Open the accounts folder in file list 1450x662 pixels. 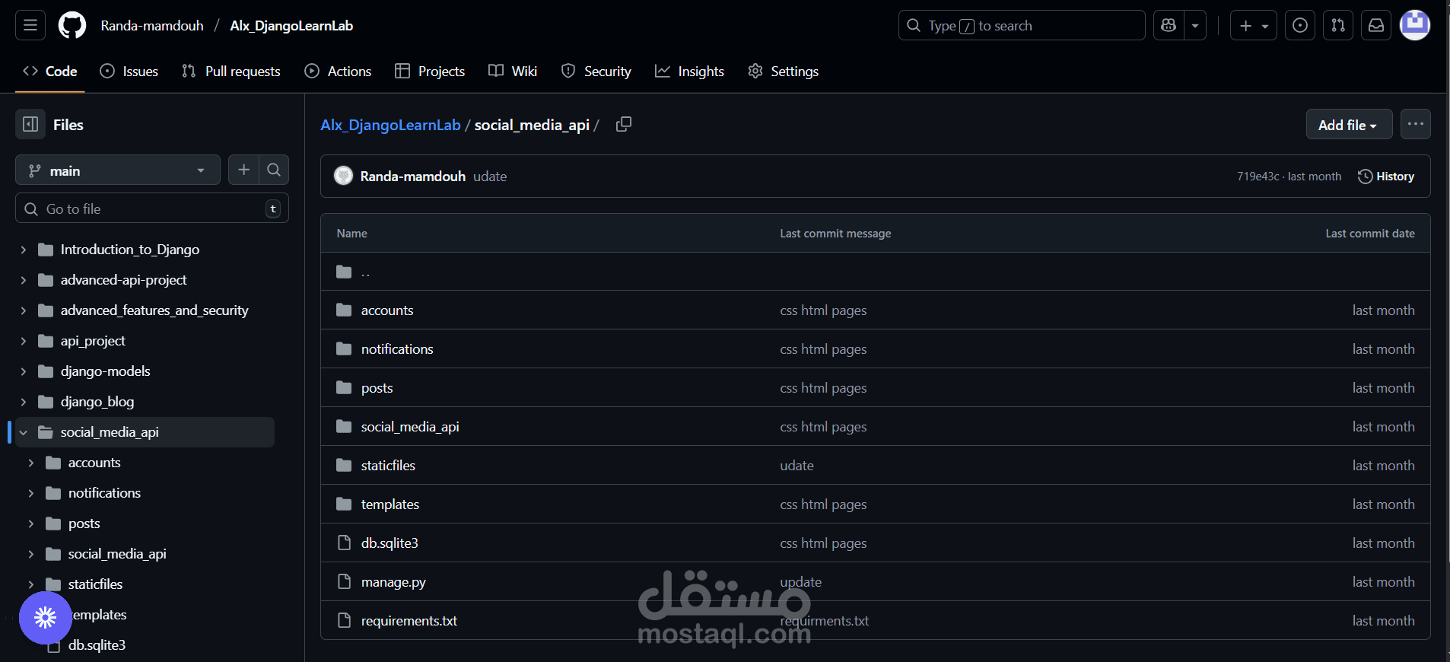(x=387, y=310)
